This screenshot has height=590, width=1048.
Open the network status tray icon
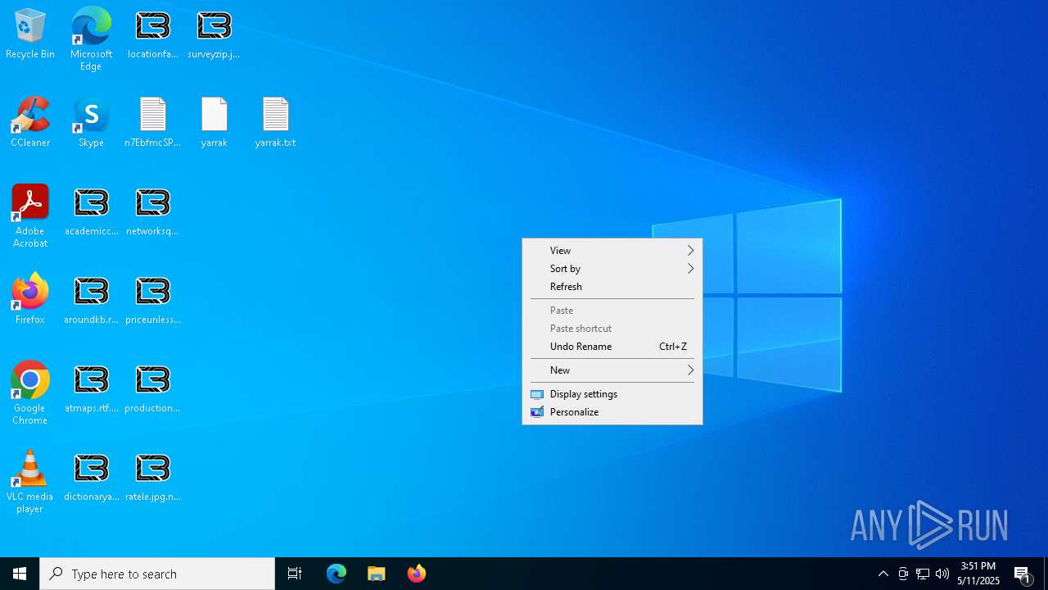(923, 574)
